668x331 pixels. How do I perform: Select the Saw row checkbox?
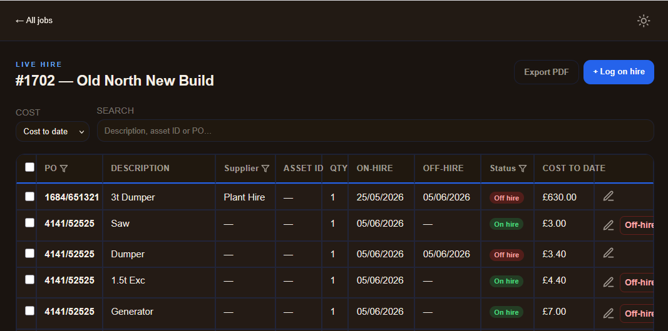[x=29, y=223]
